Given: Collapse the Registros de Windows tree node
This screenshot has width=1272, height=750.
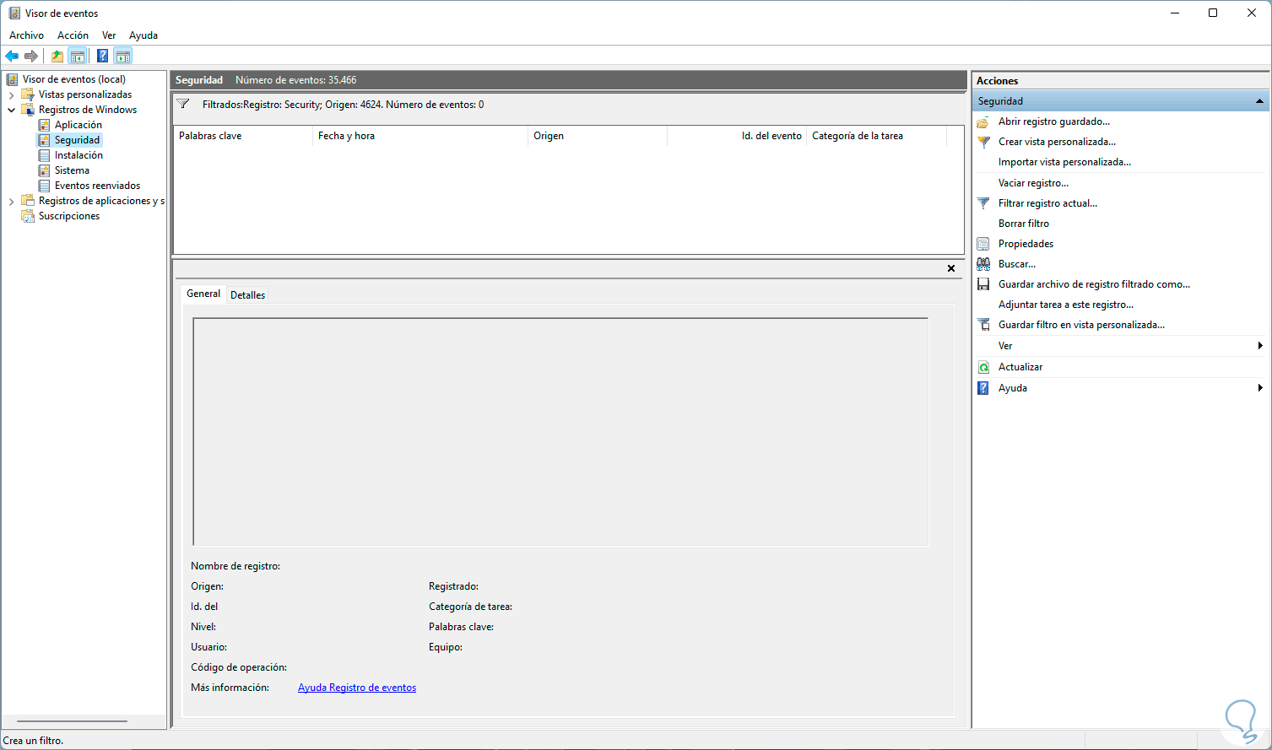Looking at the screenshot, I should tap(11, 110).
